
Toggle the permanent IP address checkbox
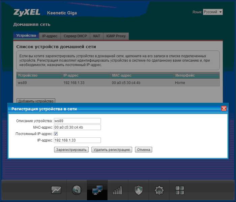pos(56,134)
